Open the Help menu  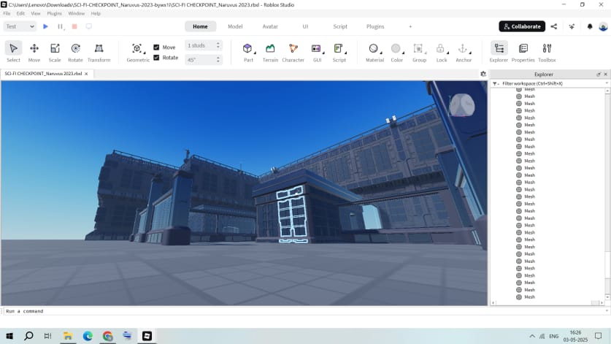coord(96,13)
